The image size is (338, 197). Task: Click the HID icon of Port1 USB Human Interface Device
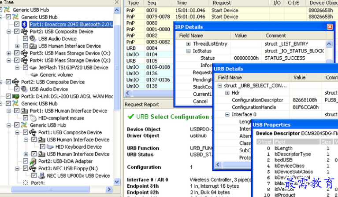[x=24, y=111]
